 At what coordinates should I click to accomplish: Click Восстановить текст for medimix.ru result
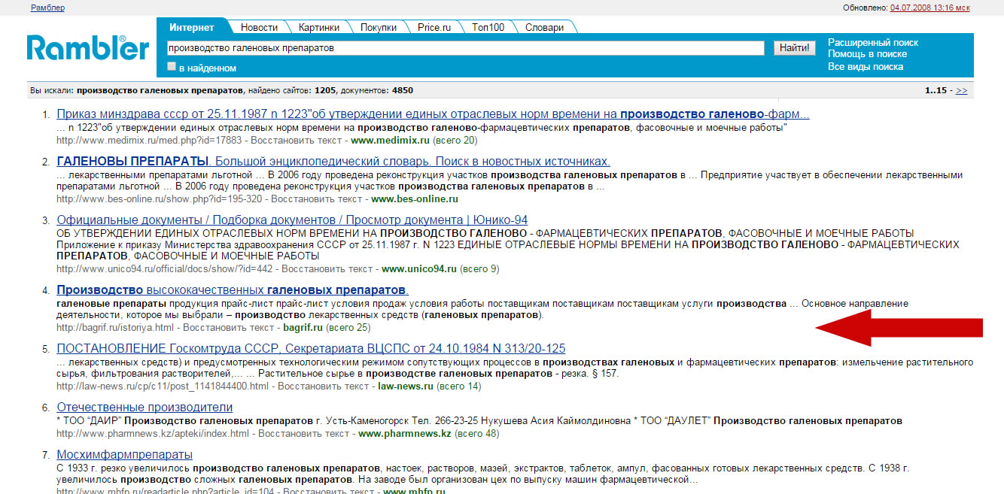pos(297,141)
